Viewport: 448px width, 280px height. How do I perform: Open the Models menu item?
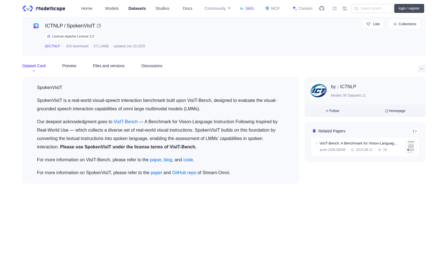(112, 8)
